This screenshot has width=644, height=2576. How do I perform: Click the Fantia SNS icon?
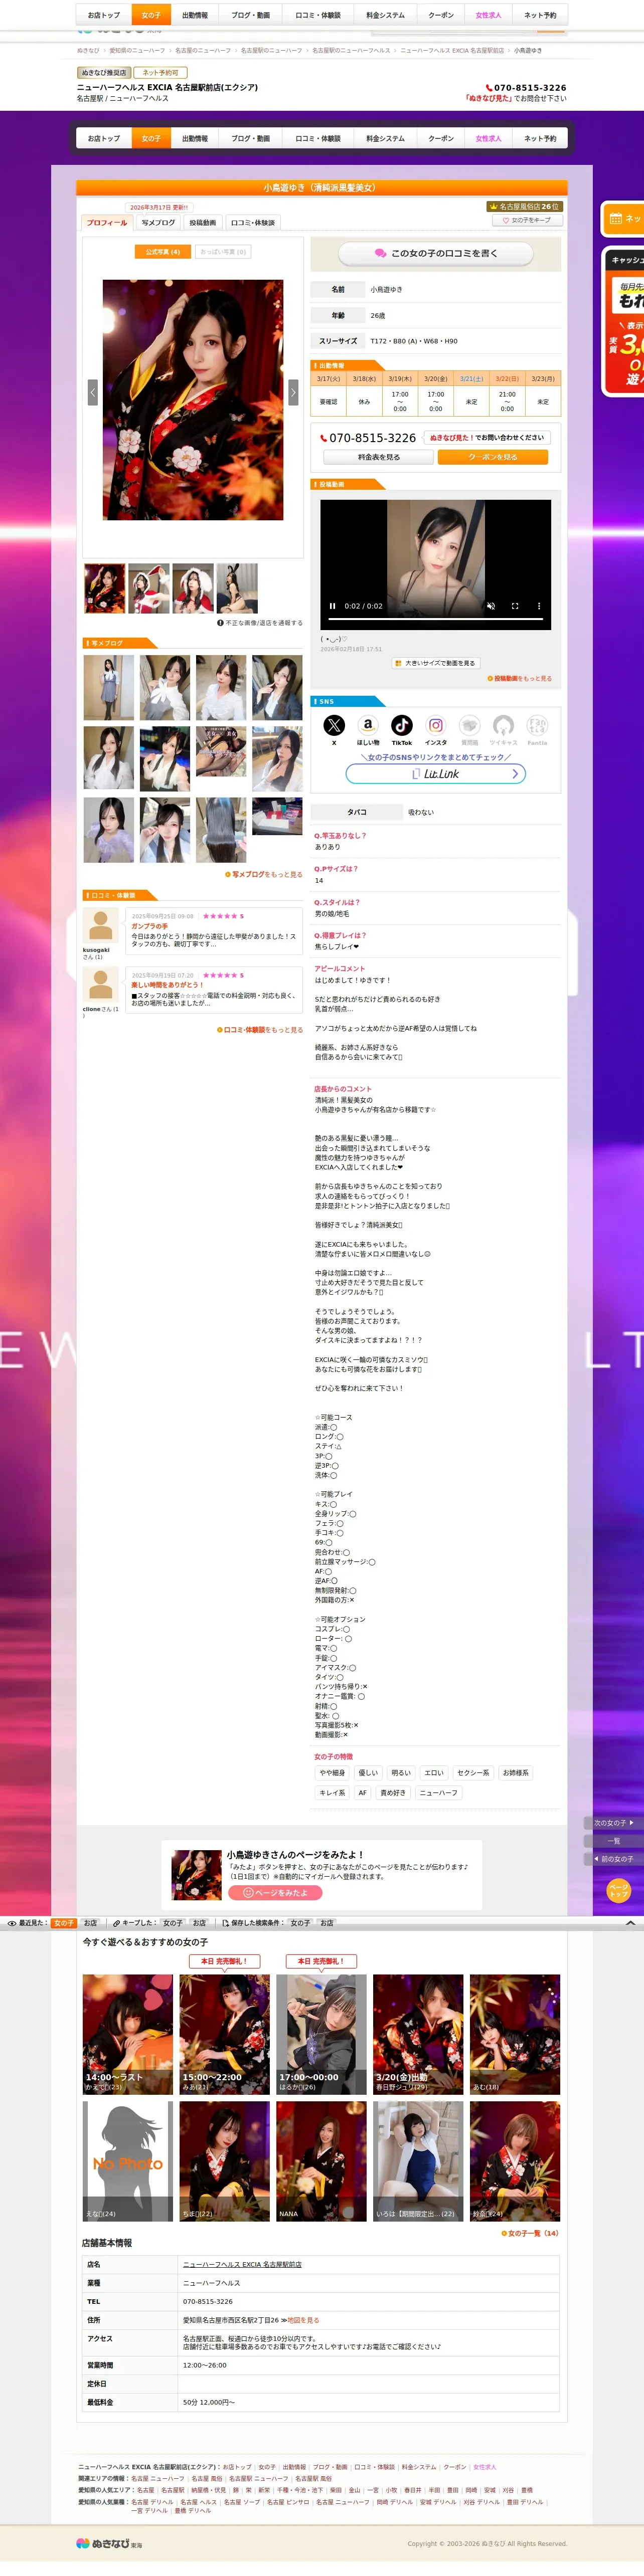point(538,726)
